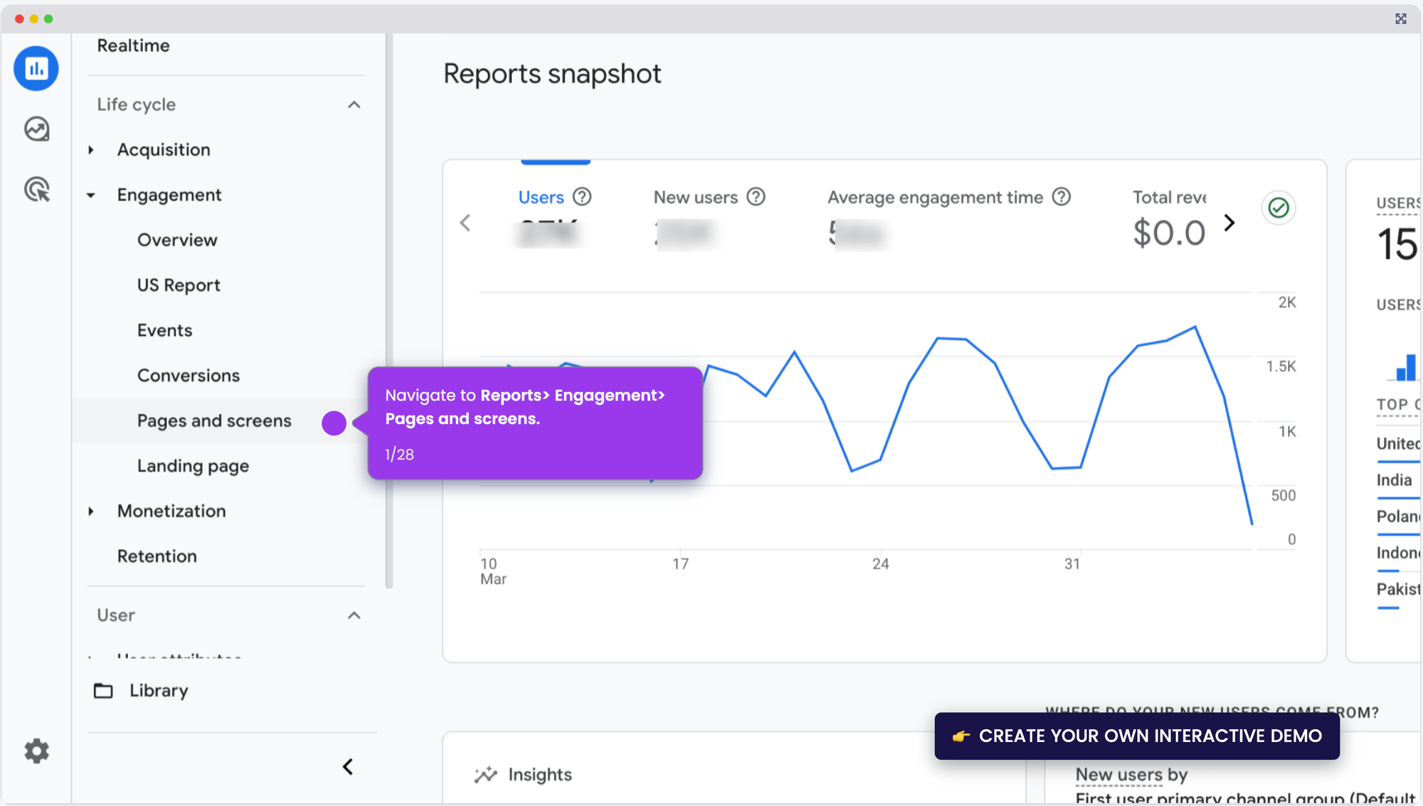The width and height of the screenshot is (1423, 806).
Task: Click the arrow next to Total revenue
Action: click(x=1229, y=223)
